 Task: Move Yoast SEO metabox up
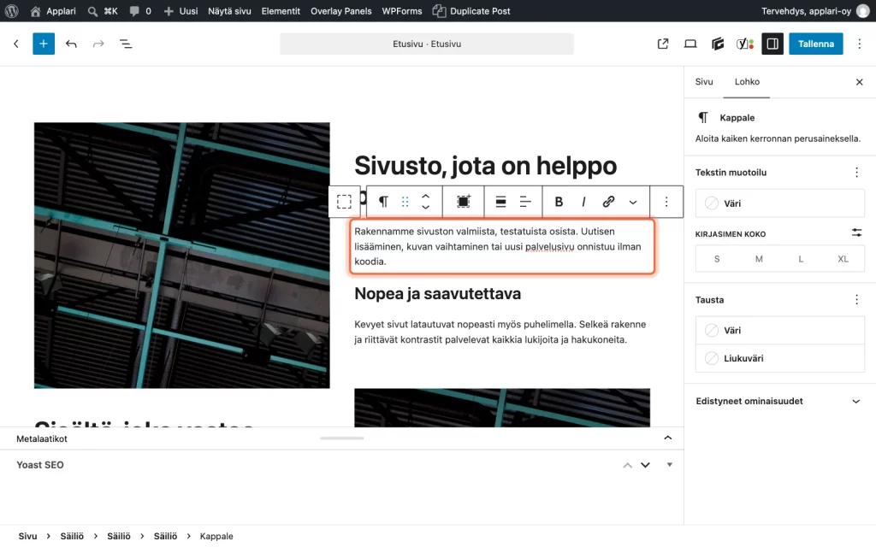click(627, 465)
